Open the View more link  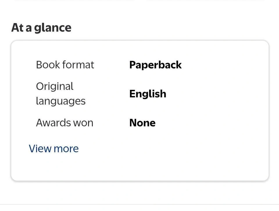click(54, 149)
